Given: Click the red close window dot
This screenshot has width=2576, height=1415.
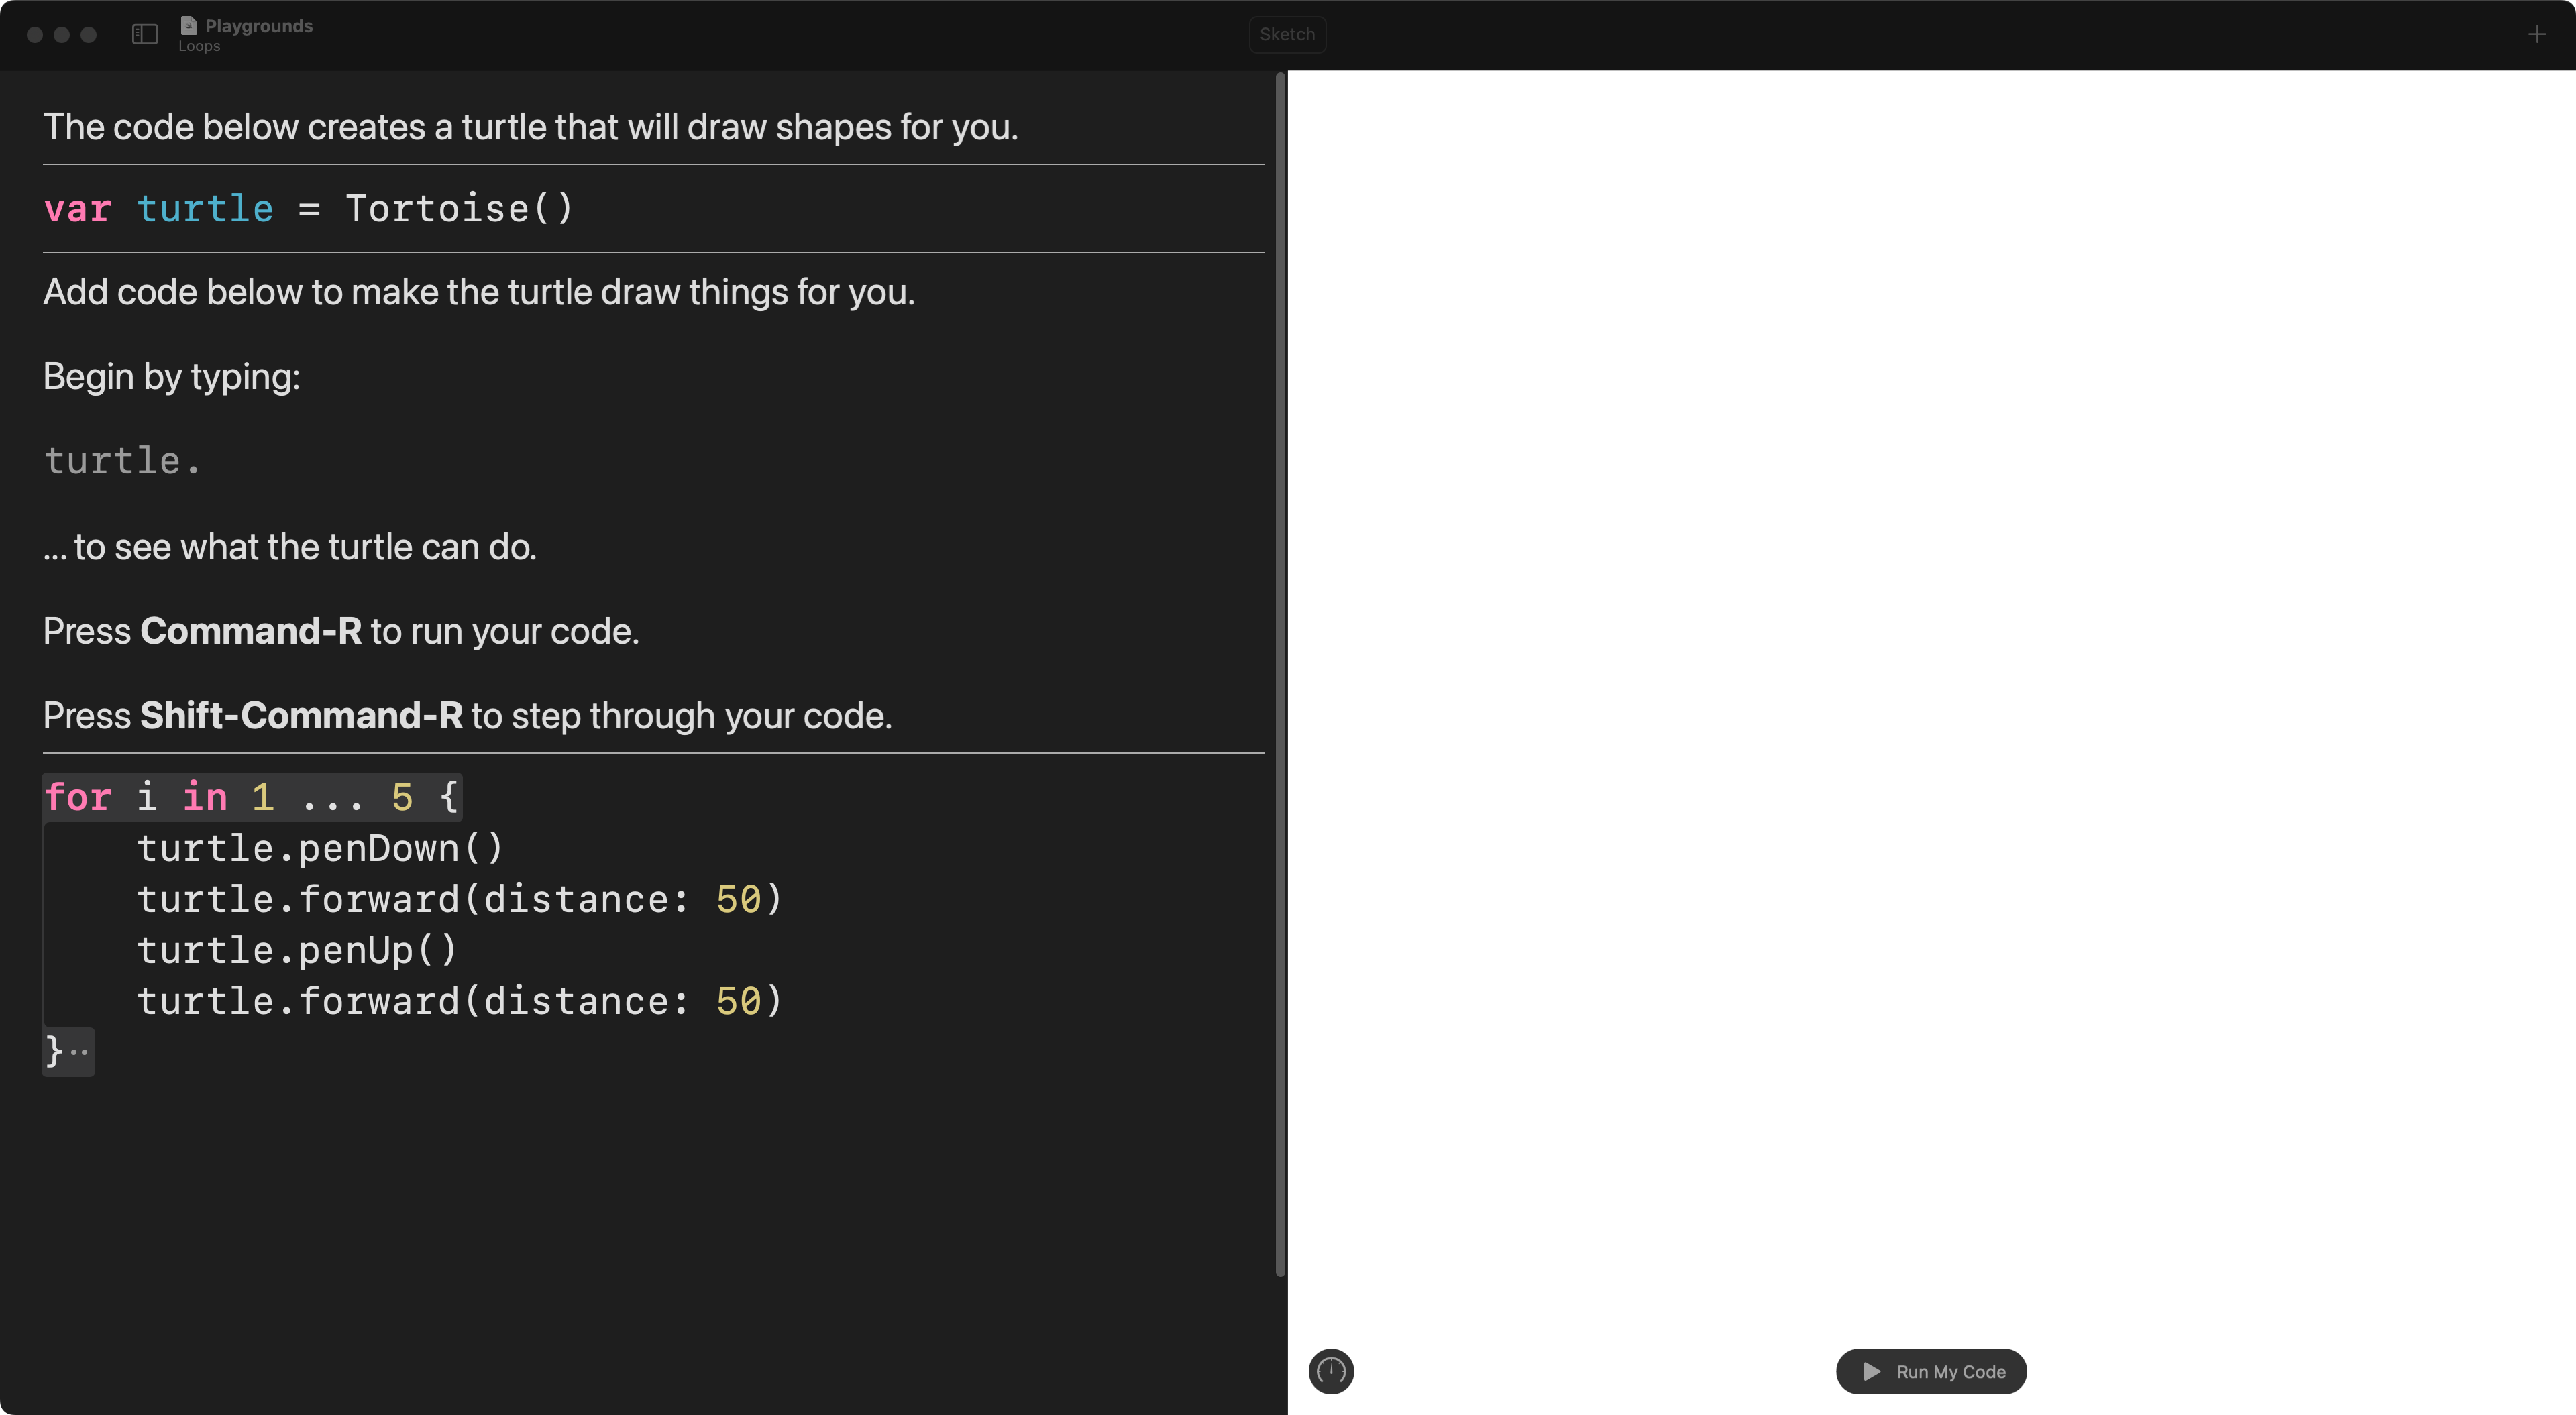Looking at the screenshot, I should tap(34, 34).
